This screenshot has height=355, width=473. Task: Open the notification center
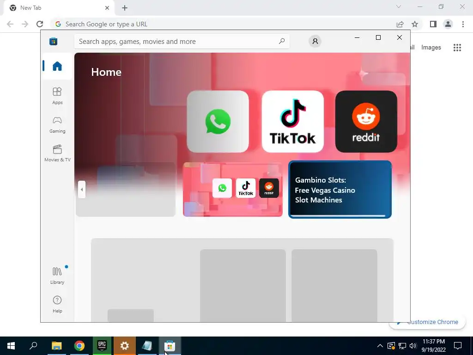(x=458, y=346)
